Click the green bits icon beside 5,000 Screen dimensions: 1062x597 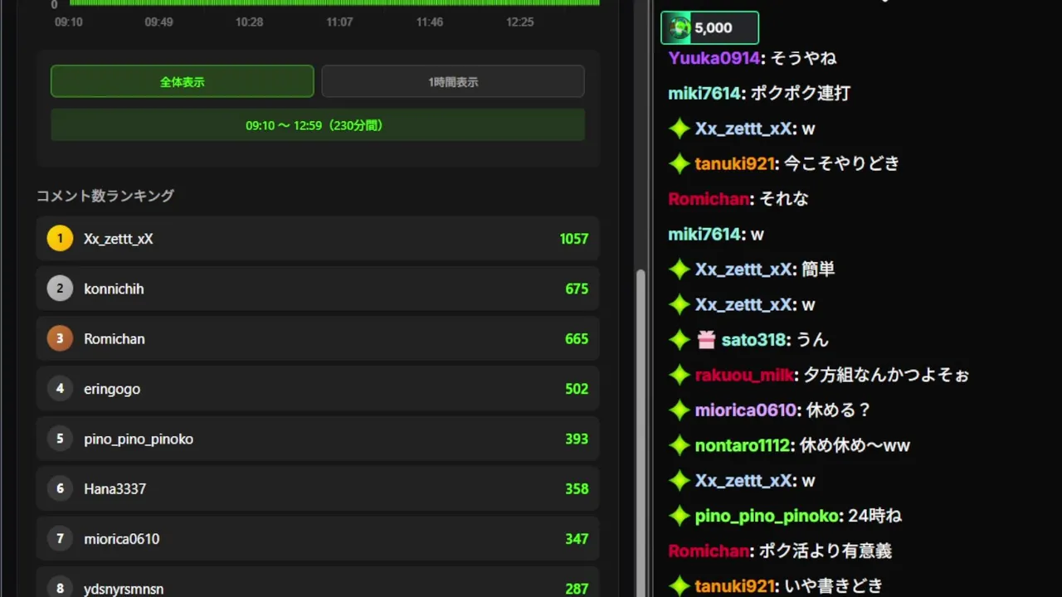coord(680,28)
